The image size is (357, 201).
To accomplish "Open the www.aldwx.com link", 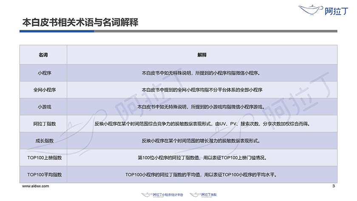I will click(x=36, y=186).
